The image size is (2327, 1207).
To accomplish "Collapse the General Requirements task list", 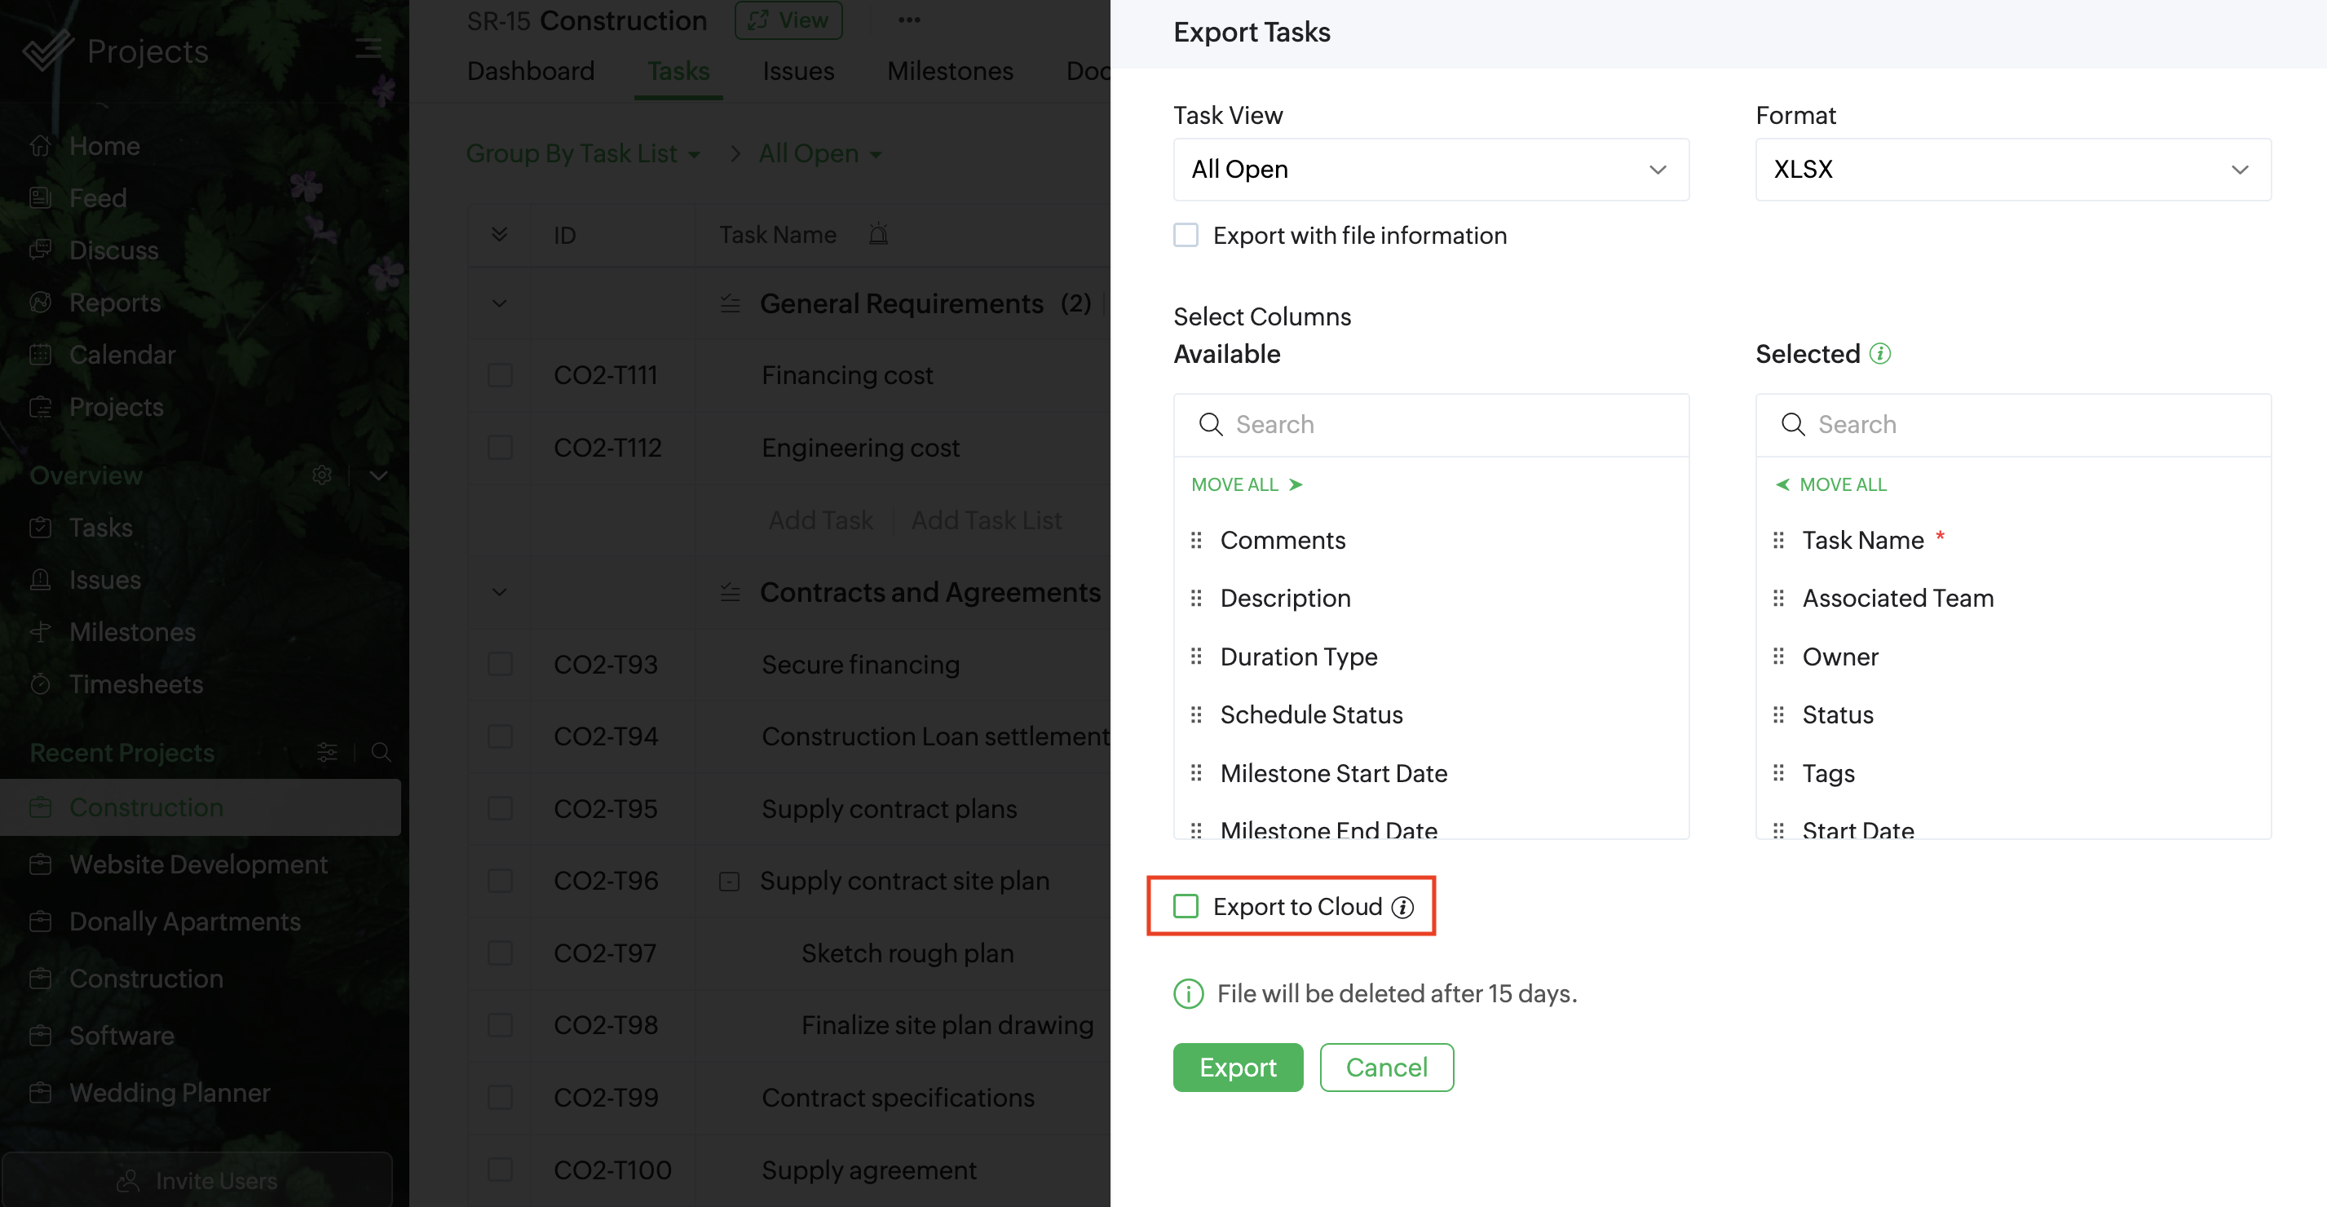I will coord(500,303).
